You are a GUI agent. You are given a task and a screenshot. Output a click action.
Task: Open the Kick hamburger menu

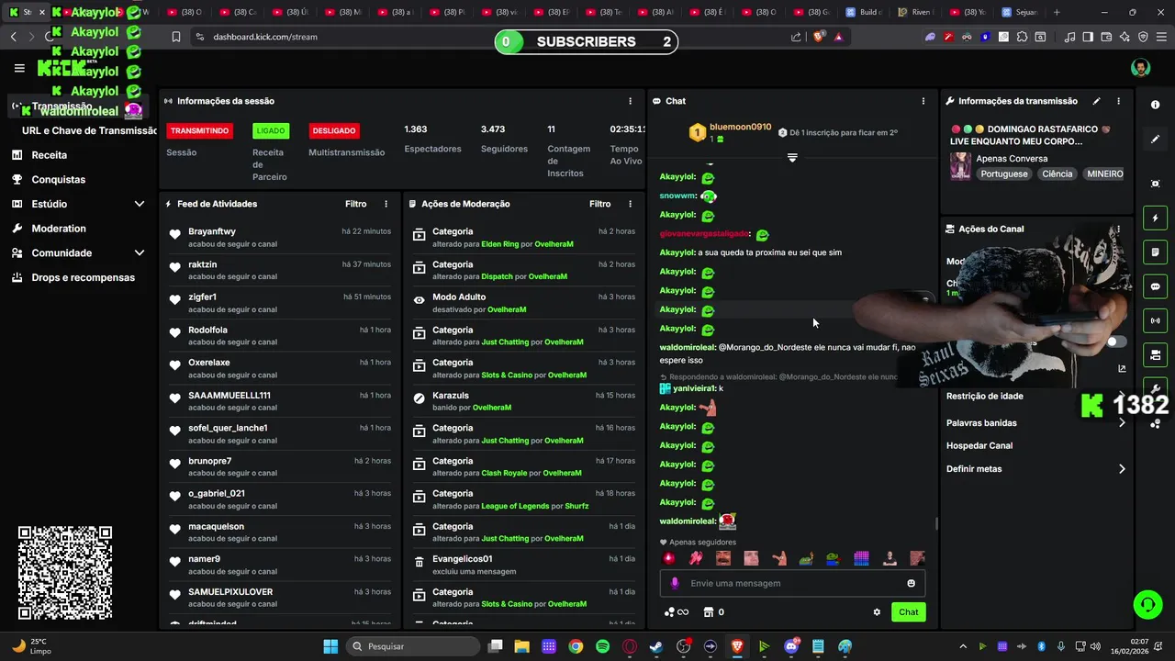19,68
